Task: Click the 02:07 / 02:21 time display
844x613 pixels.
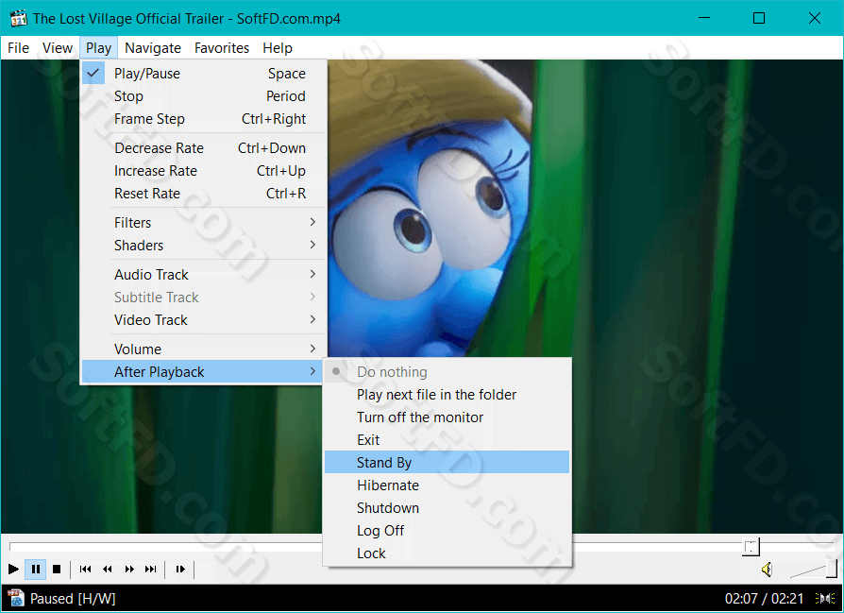Action: pyautogui.click(x=764, y=599)
